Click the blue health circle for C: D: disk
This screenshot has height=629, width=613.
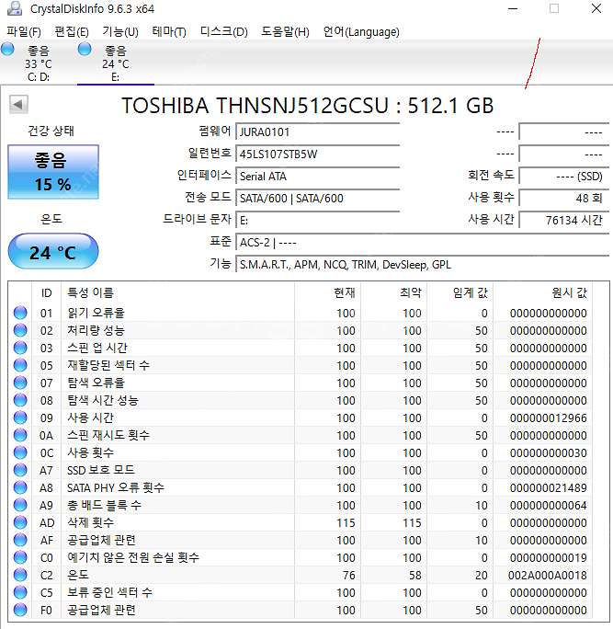(x=7, y=50)
